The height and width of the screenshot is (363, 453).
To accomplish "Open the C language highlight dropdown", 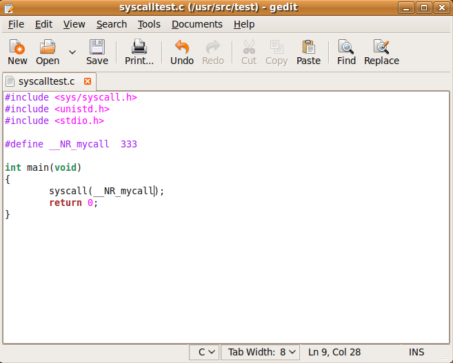I will point(204,353).
